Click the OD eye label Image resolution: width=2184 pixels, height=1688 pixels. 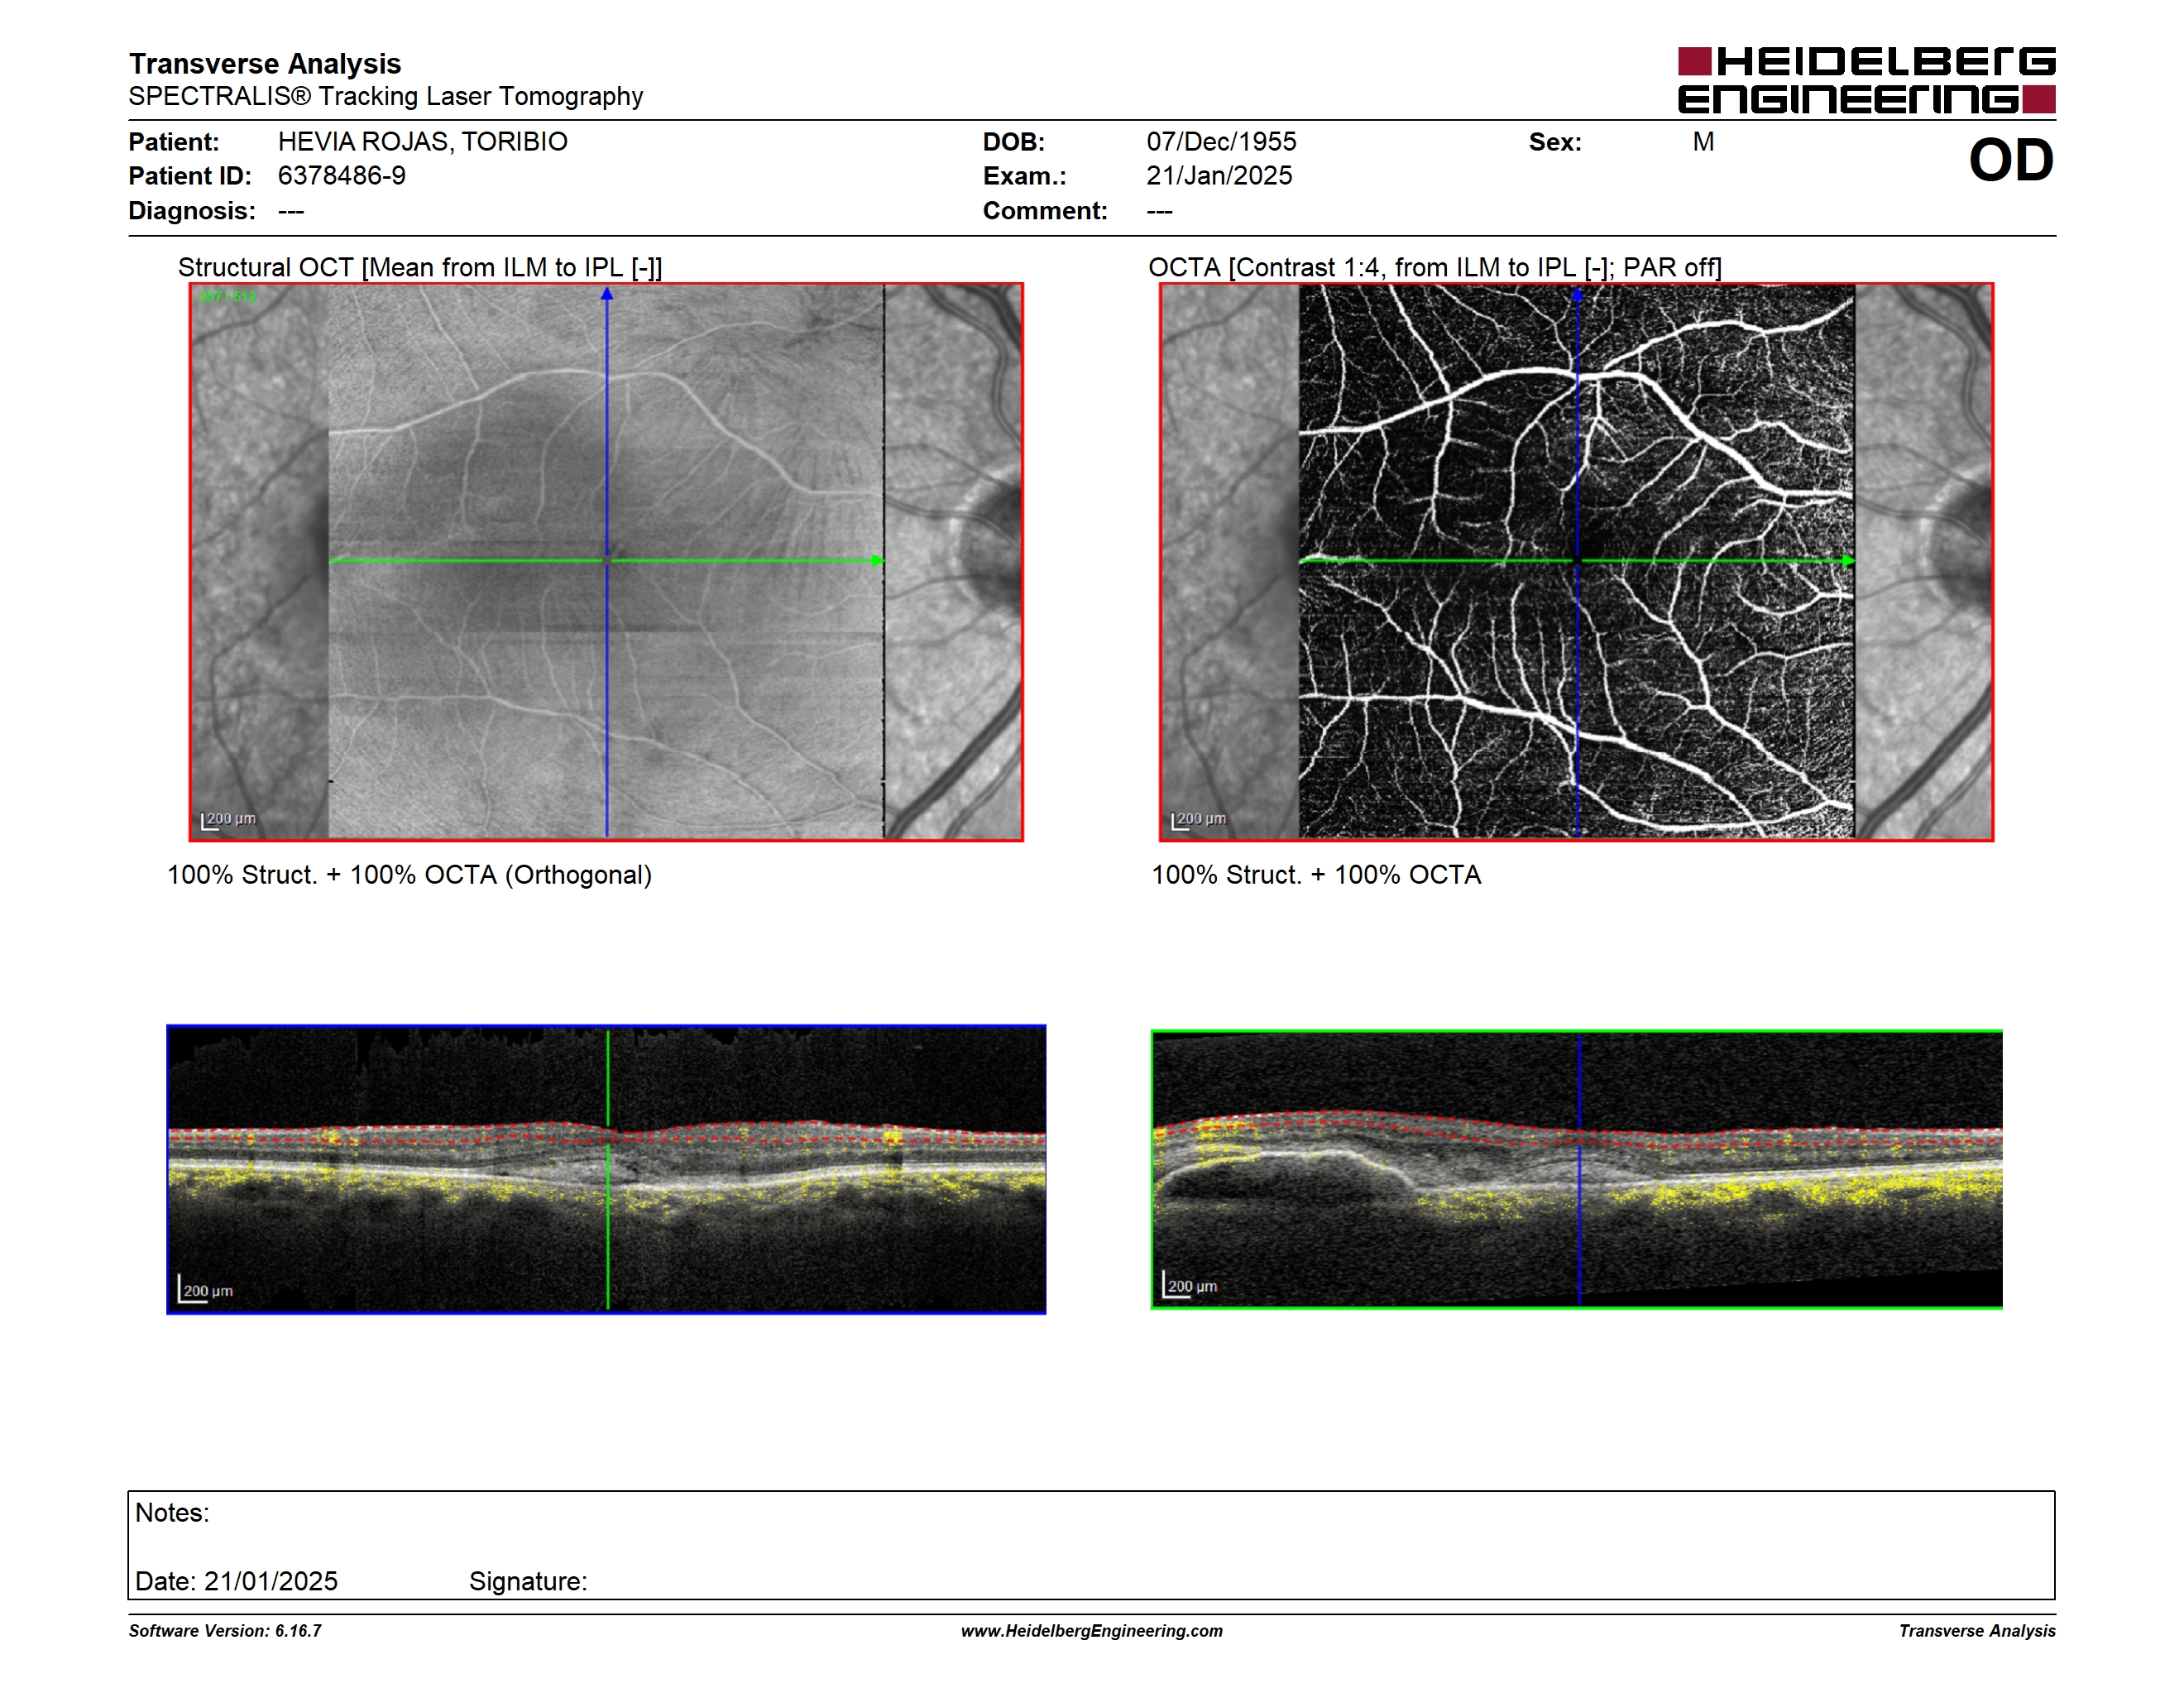point(2011,160)
